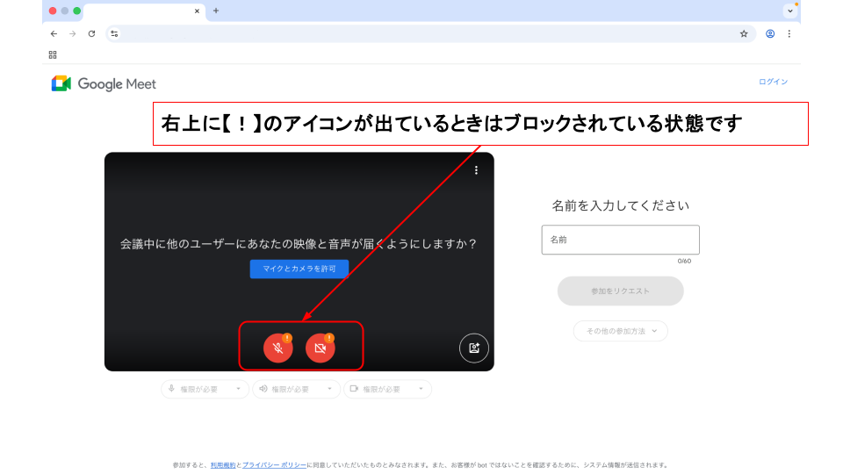Click the ログイン link

(773, 82)
